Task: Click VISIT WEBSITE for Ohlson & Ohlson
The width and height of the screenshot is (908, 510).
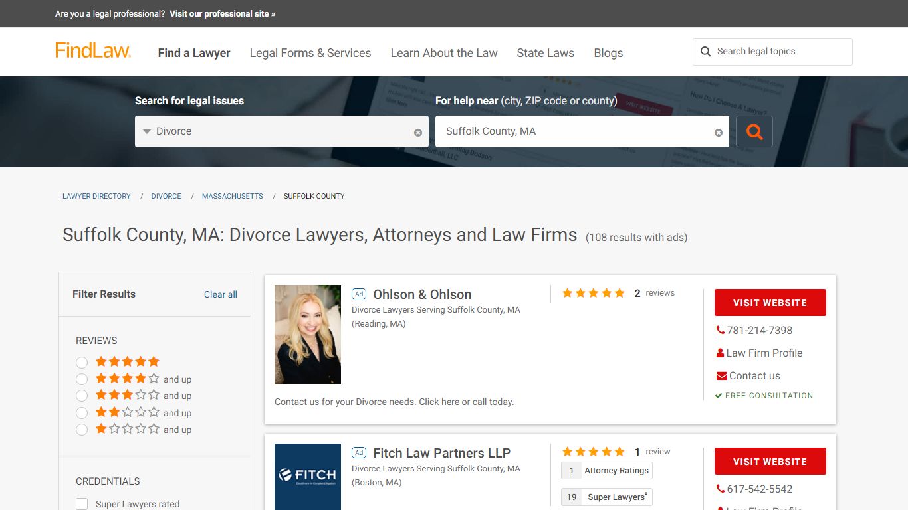Action: click(770, 302)
